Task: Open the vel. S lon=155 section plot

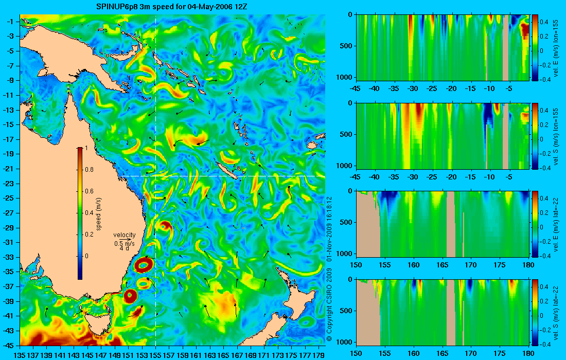Action: coord(443,136)
